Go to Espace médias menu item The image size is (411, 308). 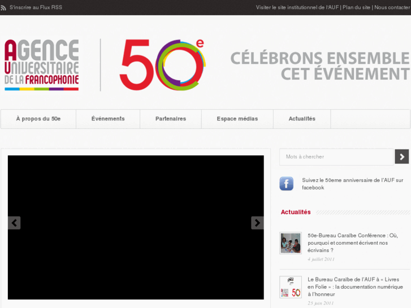tap(237, 119)
